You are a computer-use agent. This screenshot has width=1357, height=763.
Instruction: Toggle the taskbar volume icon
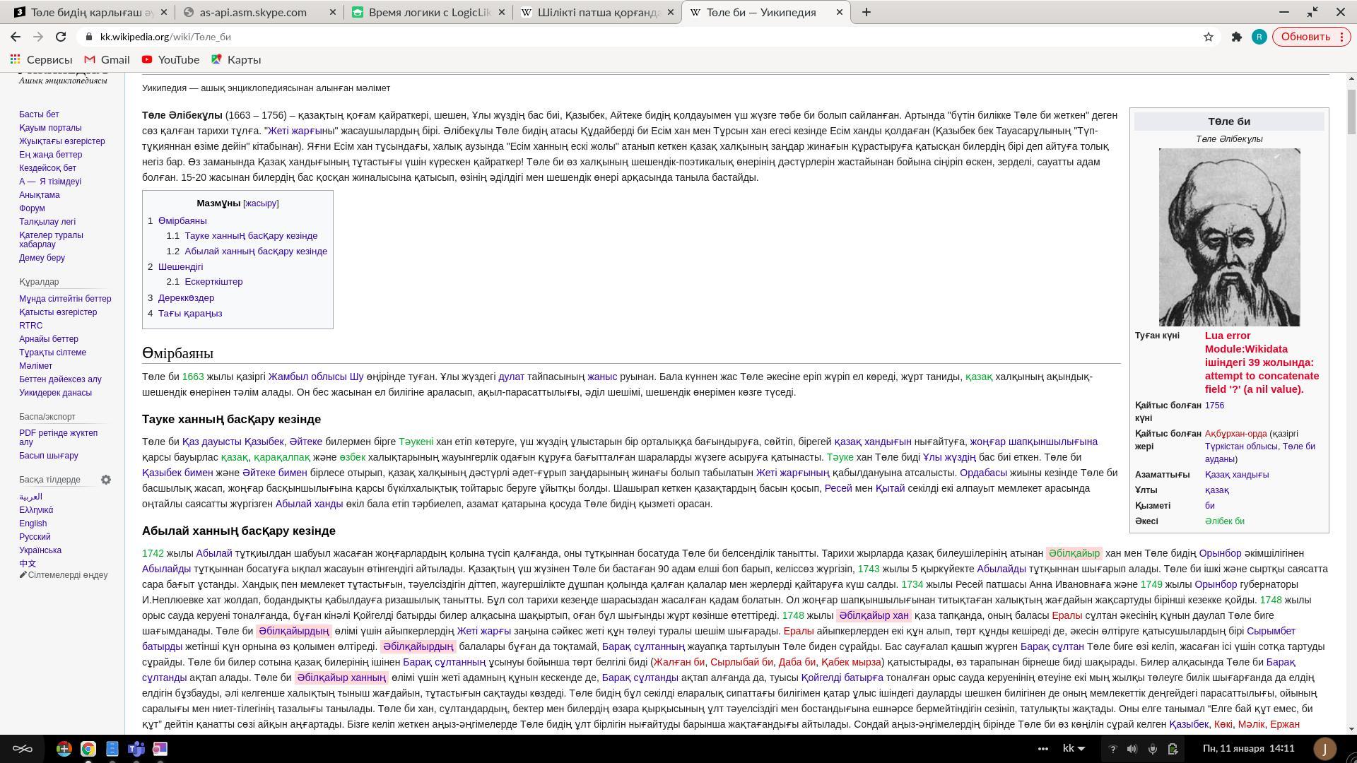point(1132,749)
